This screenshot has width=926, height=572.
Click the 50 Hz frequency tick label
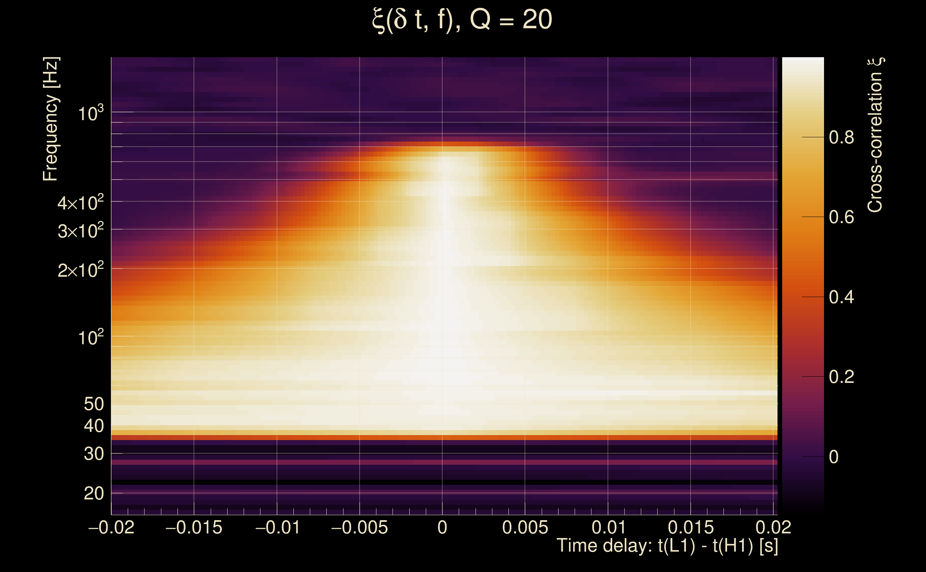coord(93,404)
